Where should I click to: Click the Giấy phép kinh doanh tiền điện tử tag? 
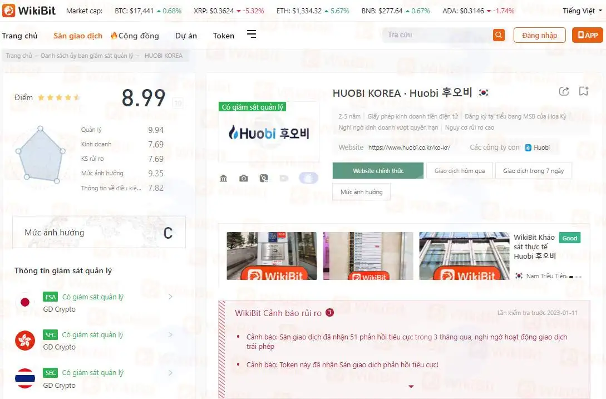[412, 116]
